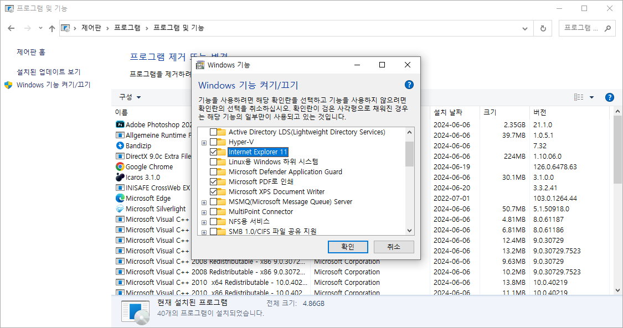The width and height of the screenshot is (623, 328).
Task: Click the Adobe Photoshop program icon
Action: click(x=120, y=124)
